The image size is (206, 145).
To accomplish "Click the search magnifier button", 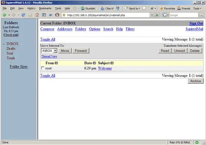I will 201,15.
